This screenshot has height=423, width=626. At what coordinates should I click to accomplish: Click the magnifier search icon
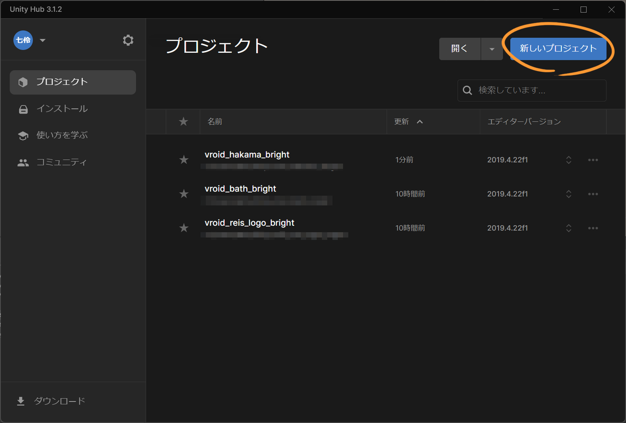468,90
